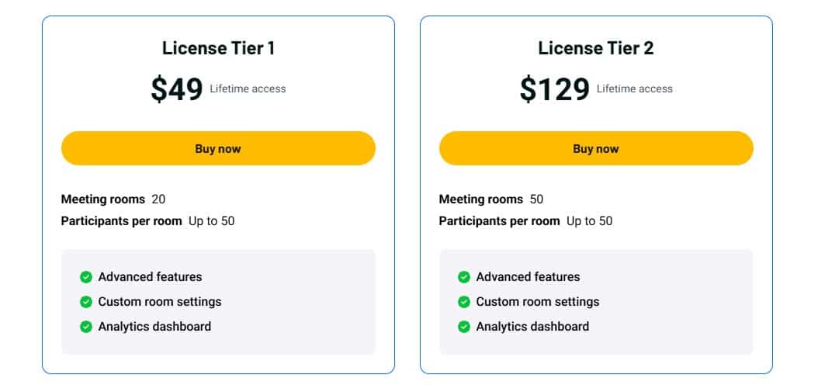This screenshot has height=385, width=818.
Task: Click the $129 price in Tier 2
Action: coord(555,89)
